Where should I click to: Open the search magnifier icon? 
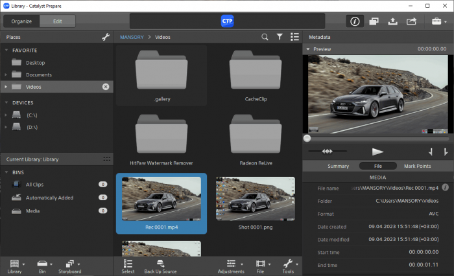(265, 37)
